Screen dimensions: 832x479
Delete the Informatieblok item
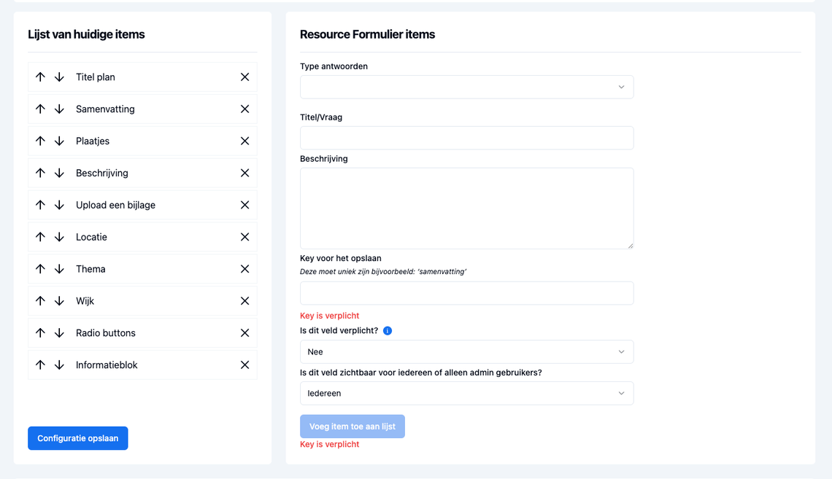click(244, 365)
